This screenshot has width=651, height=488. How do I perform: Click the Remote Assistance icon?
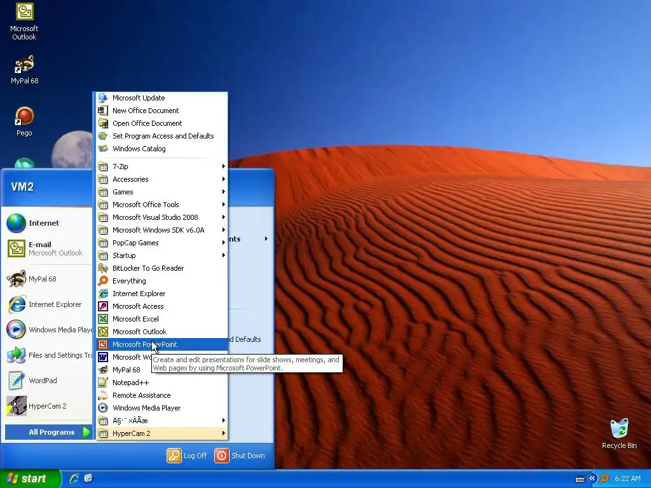[103, 395]
